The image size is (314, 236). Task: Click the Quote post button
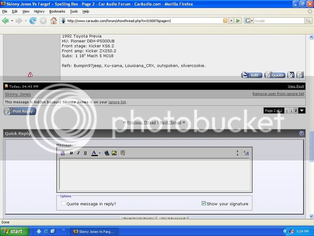275,75
